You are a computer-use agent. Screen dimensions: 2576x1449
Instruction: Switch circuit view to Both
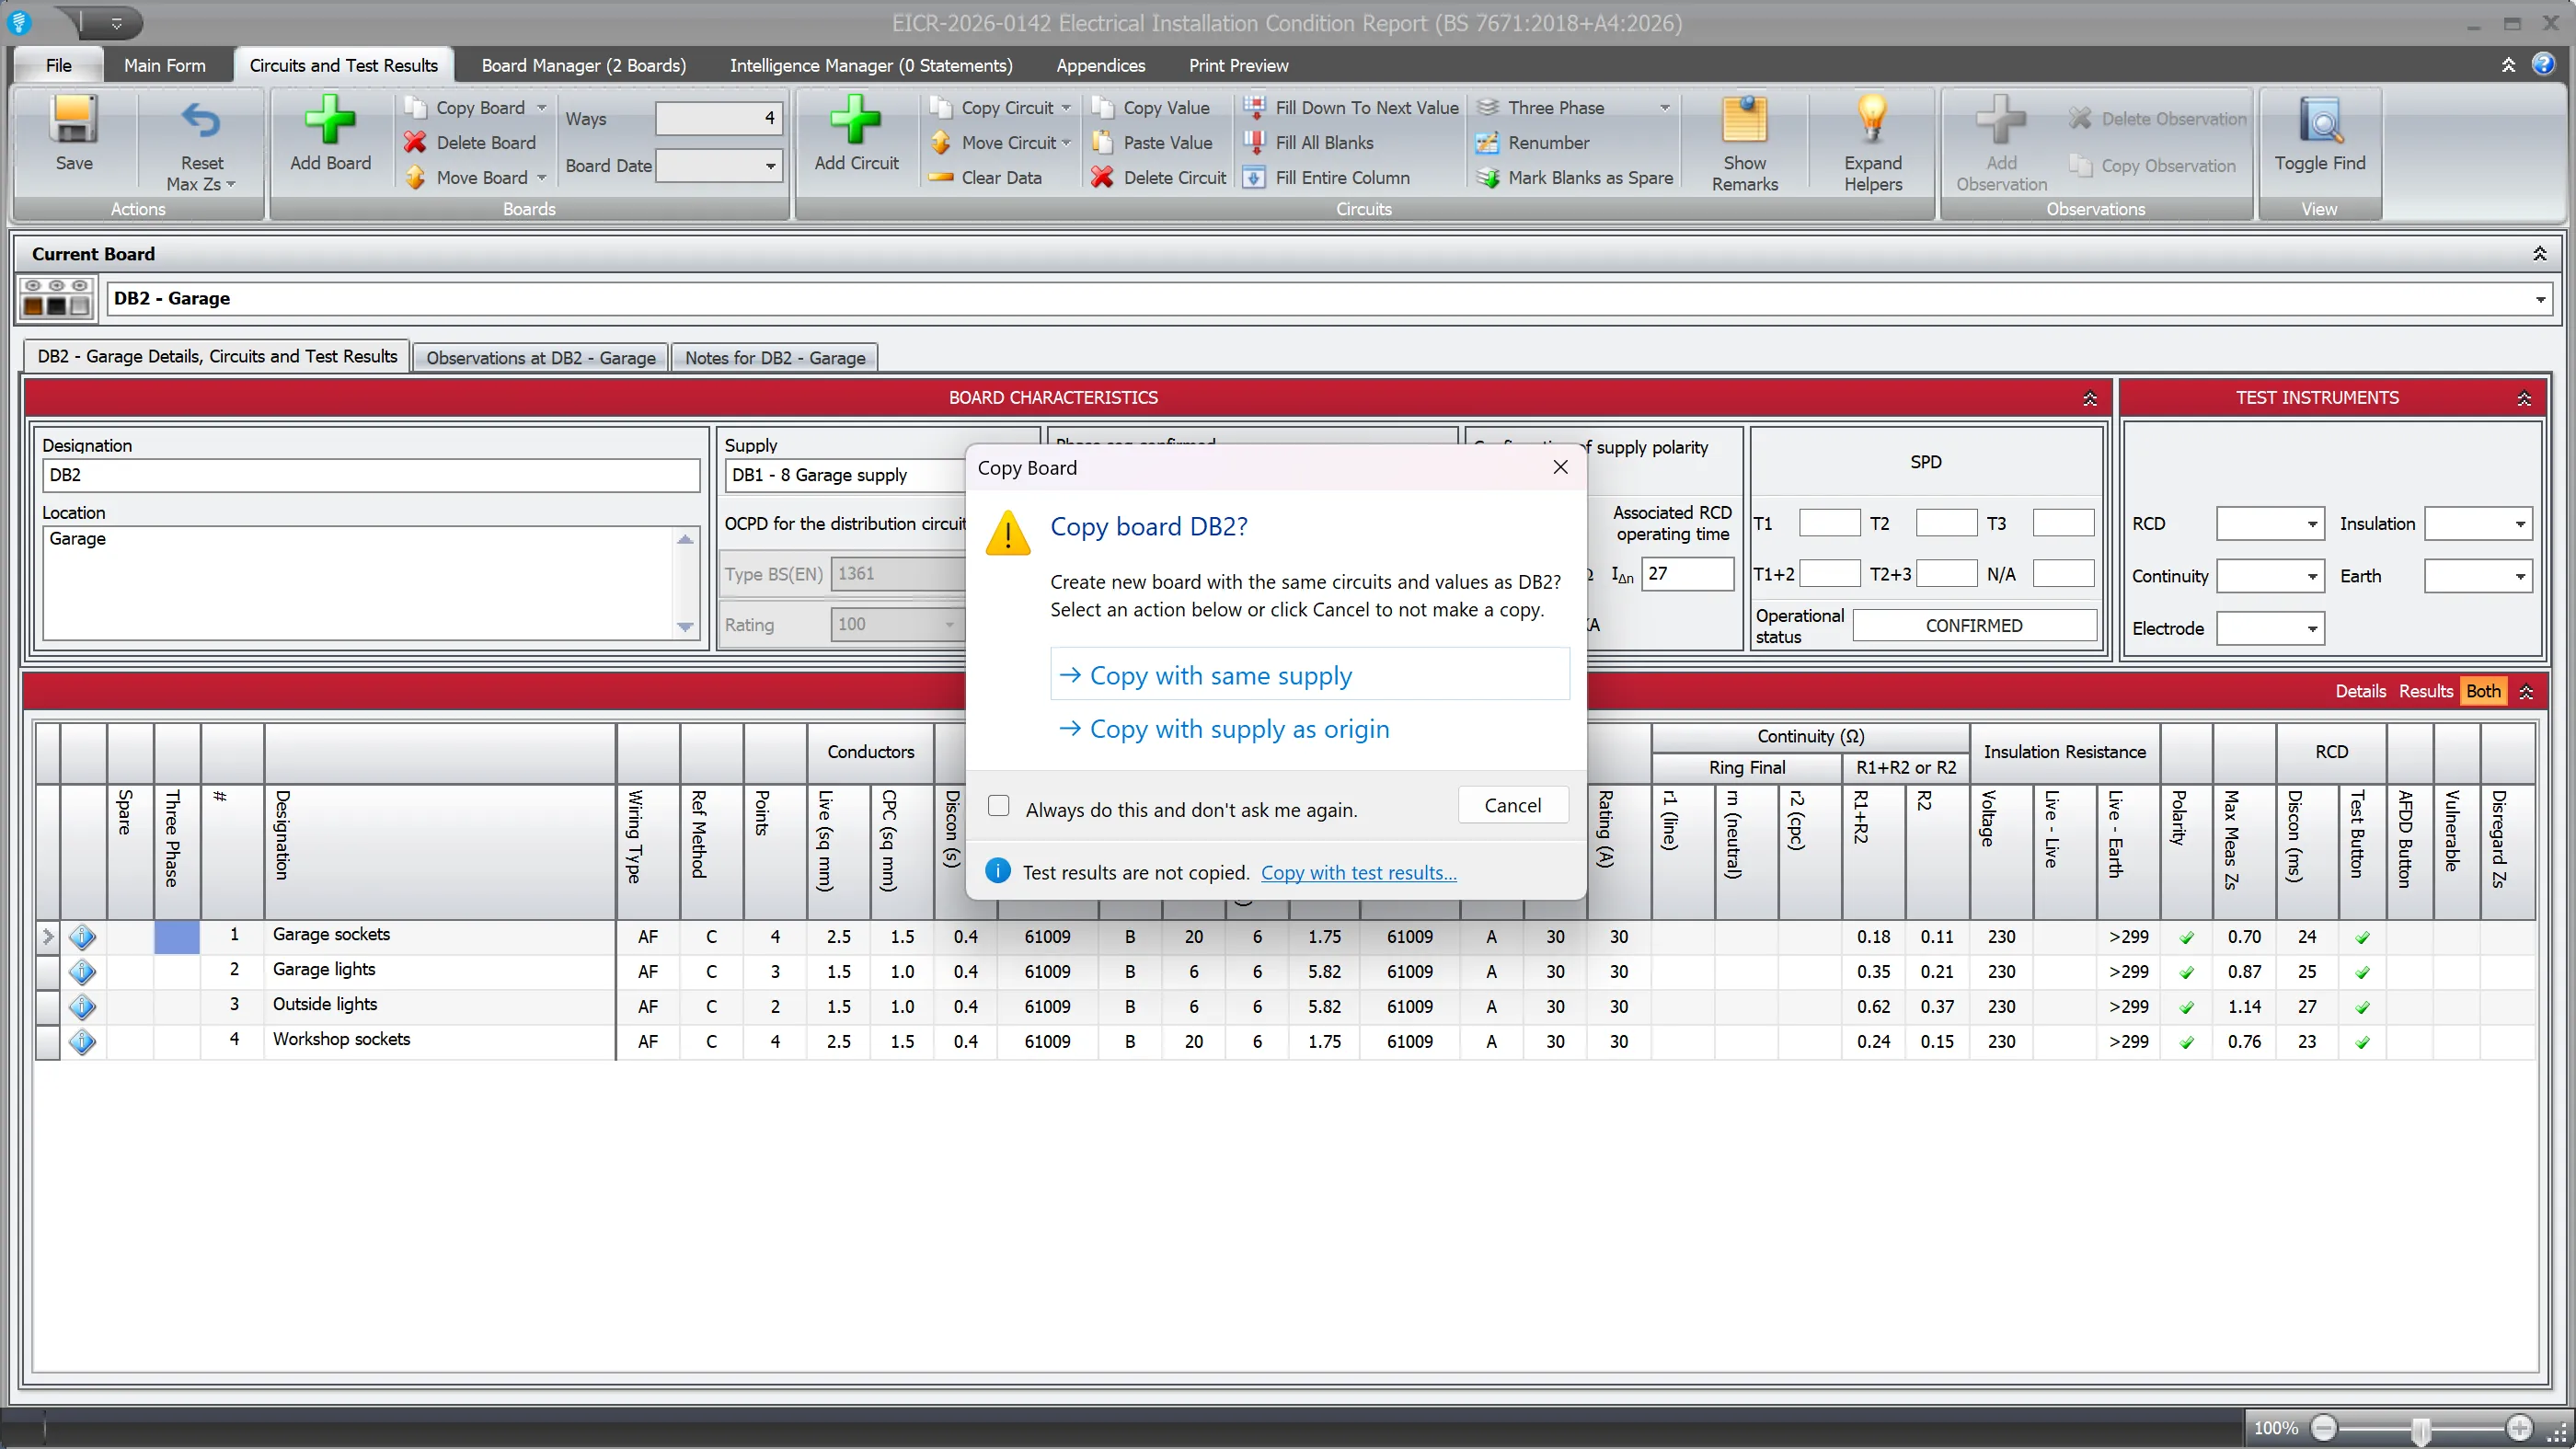[x=2483, y=691]
